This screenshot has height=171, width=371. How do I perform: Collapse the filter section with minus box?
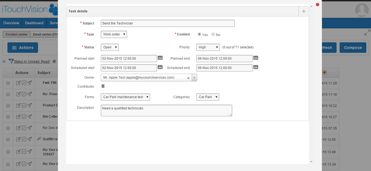coord(4,61)
